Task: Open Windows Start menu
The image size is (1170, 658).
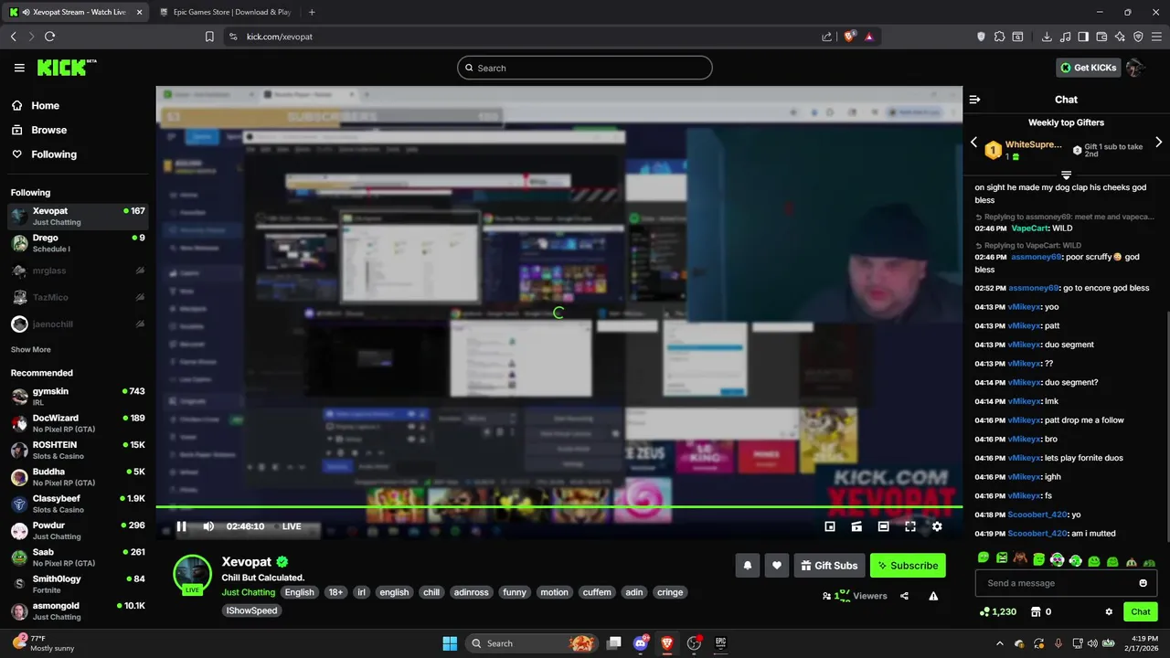Action: pos(450,643)
